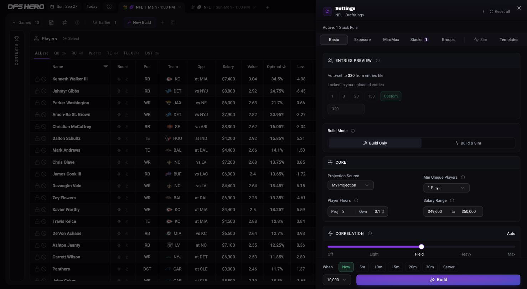Filter players by the FLEX tab

131,53
